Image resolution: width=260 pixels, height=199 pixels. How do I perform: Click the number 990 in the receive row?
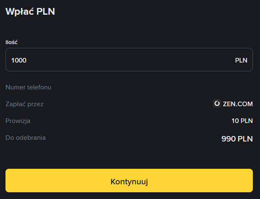[228, 139]
